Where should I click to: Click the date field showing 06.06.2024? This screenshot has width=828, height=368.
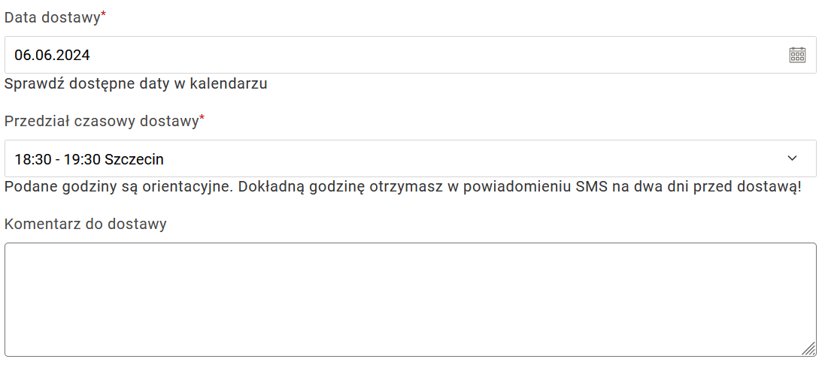(411, 55)
